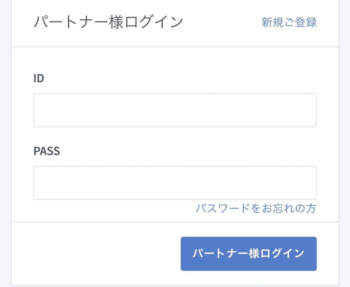Image resolution: width=350 pixels, height=287 pixels.
Task: Open the 新規ご登録 registration link
Action: pyautogui.click(x=289, y=22)
